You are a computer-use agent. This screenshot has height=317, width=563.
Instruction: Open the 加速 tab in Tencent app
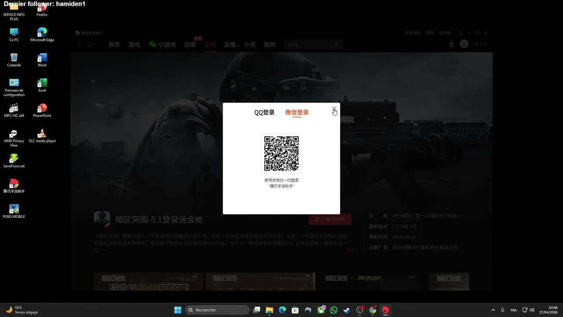point(190,44)
